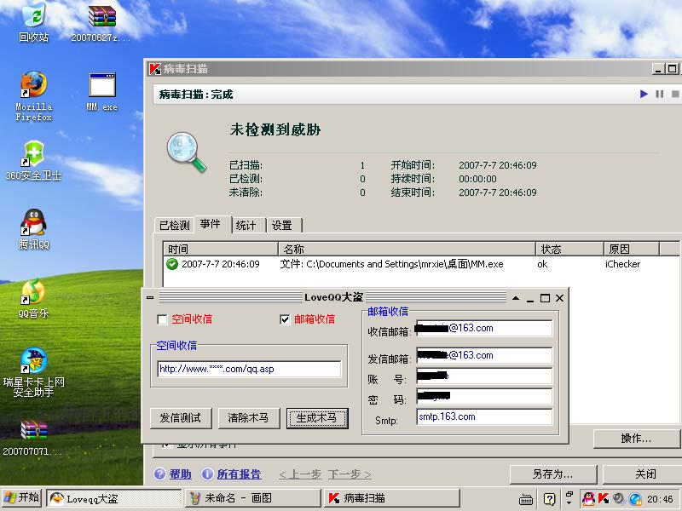Open LoveQQ大盗 system menu button

click(x=150, y=297)
